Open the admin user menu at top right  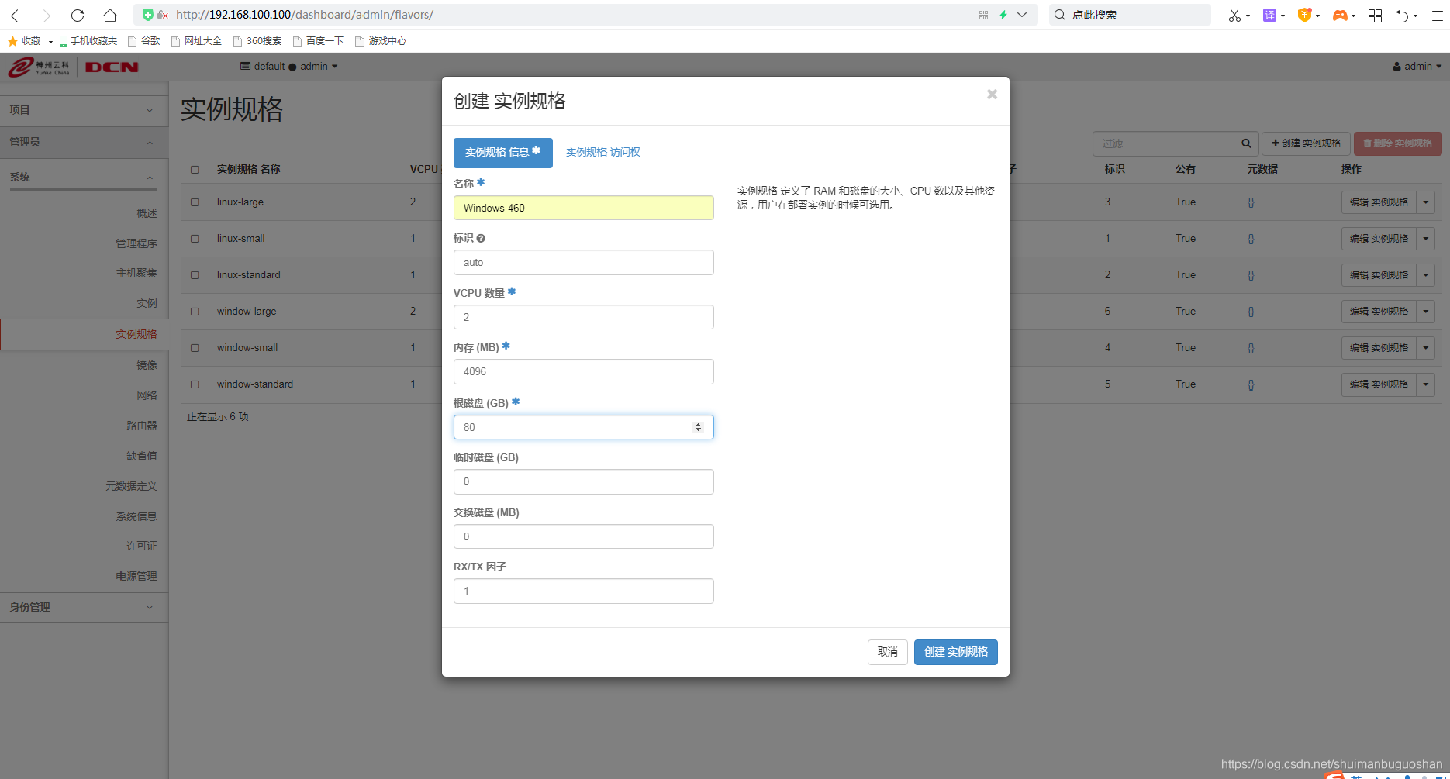pos(1417,67)
